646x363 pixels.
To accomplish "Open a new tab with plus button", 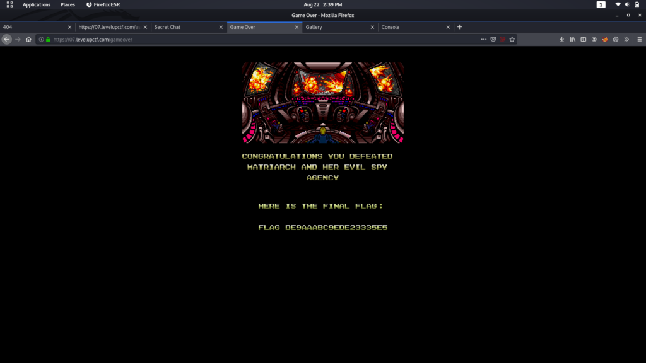I will (x=459, y=27).
